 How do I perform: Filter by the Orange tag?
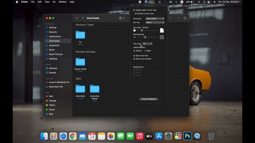pos(52,100)
